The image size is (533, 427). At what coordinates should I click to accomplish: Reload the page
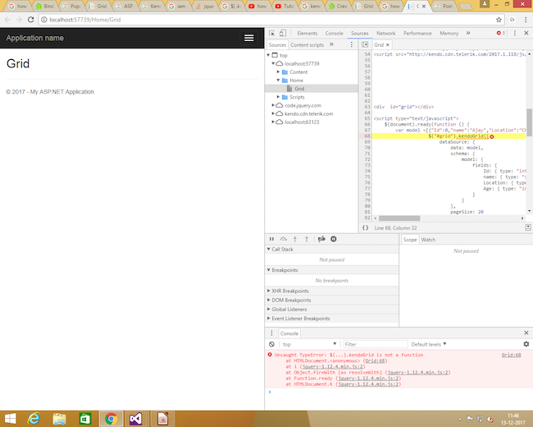(x=30, y=20)
